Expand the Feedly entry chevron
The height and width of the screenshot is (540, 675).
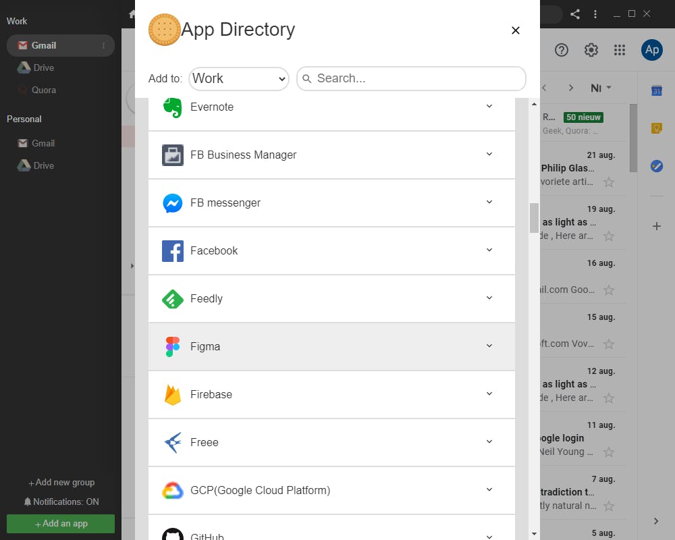(489, 298)
